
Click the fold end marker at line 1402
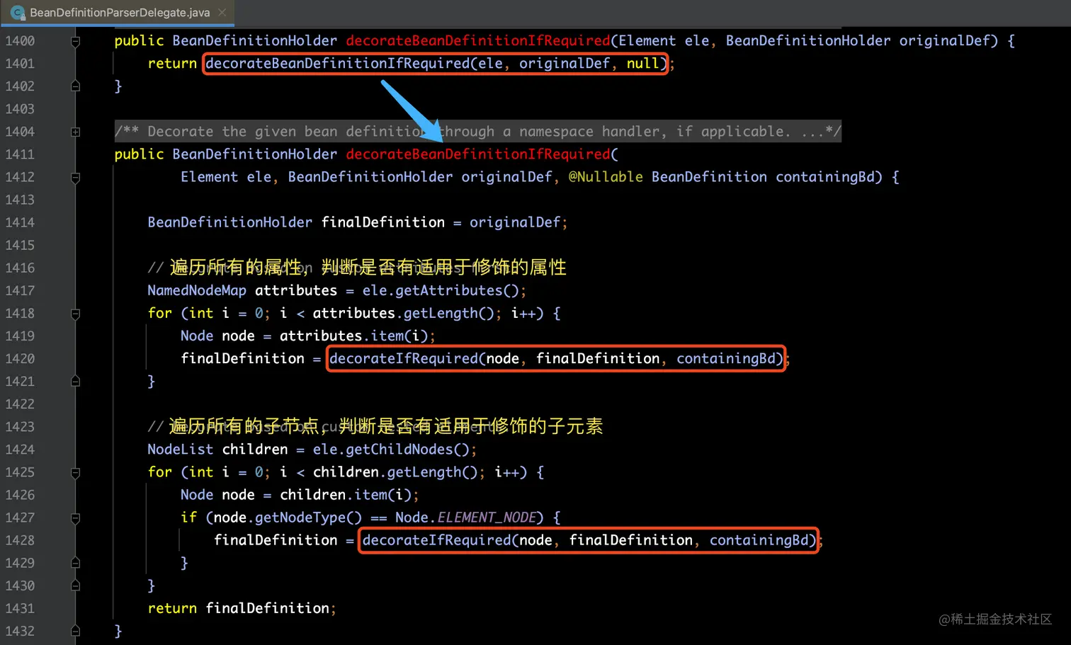75,86
